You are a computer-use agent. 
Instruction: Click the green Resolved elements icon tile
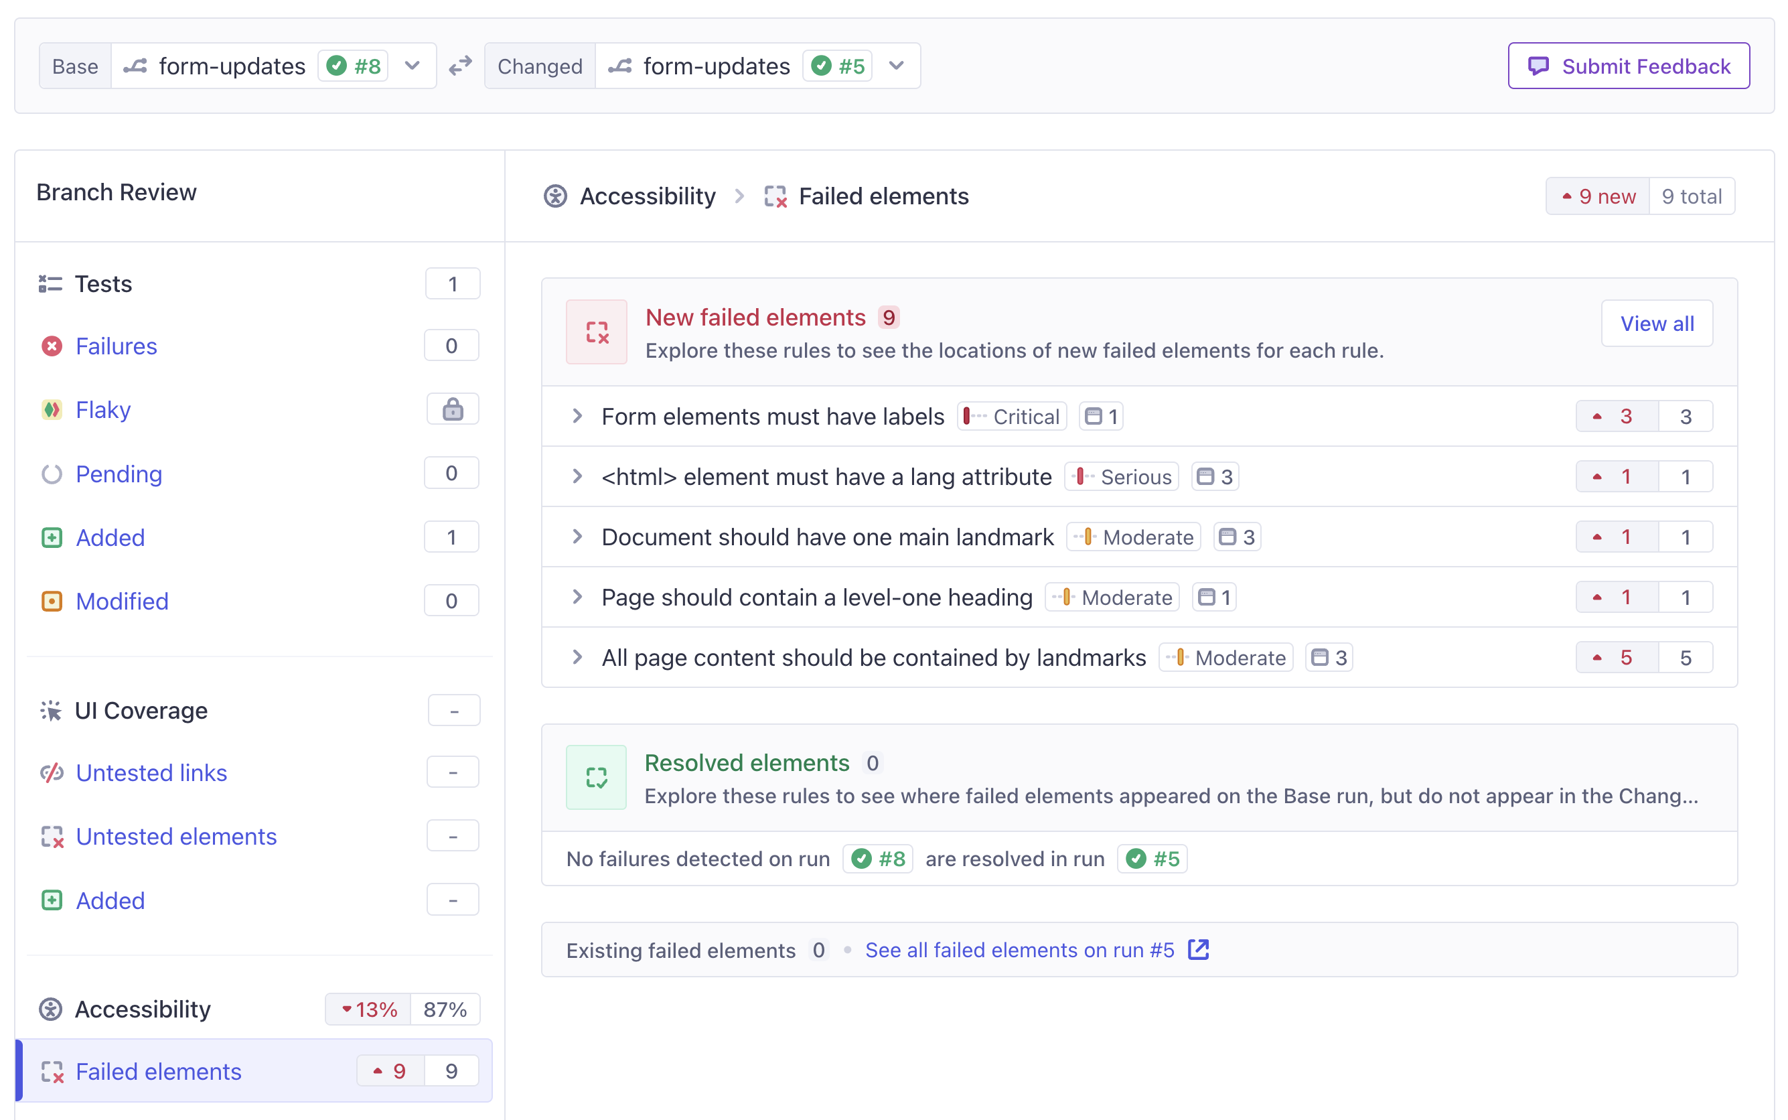point(596,777)
